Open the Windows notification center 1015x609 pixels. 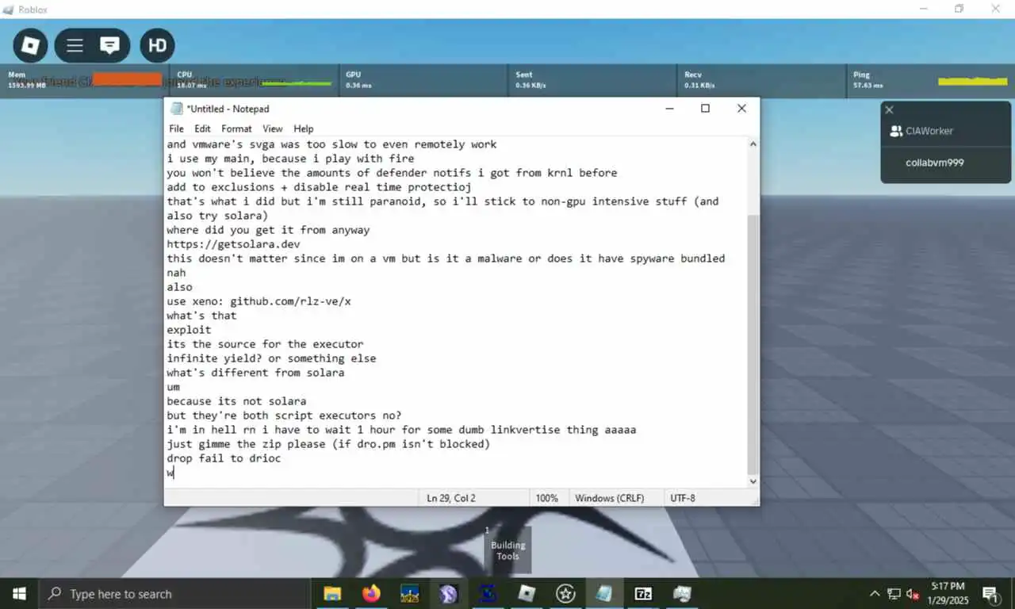[990, 593]
